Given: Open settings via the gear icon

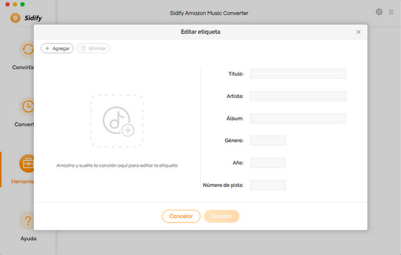Looking at the screenshot, I should pyautogui.click(x=379, y=12).
